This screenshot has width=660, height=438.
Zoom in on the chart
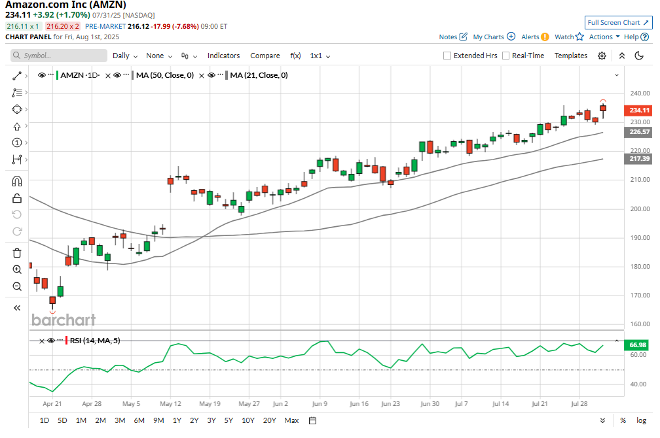[x=17, y=269]
